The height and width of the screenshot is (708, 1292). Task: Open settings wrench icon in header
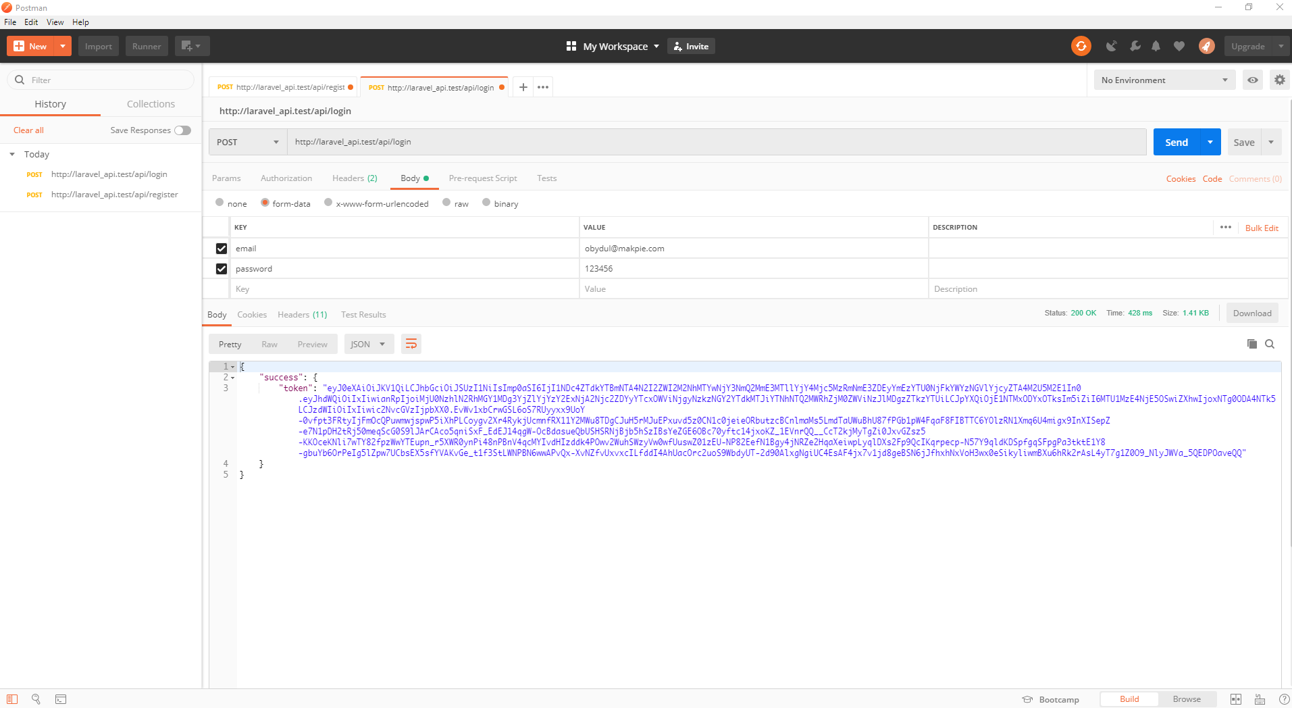click(x=1135, y=46)
